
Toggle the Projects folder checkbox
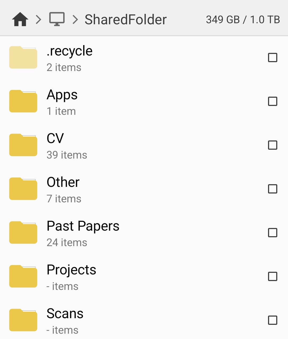(x=273, y=277)
